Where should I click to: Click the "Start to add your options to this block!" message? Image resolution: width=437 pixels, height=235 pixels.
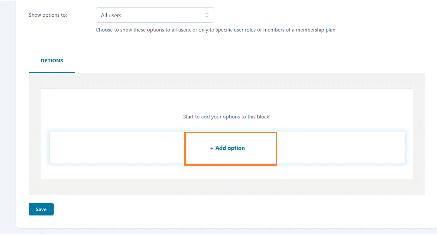[227, 117]
